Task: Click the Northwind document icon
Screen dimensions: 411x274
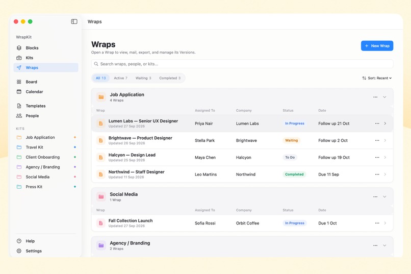Action: click(x=100, y=175)
